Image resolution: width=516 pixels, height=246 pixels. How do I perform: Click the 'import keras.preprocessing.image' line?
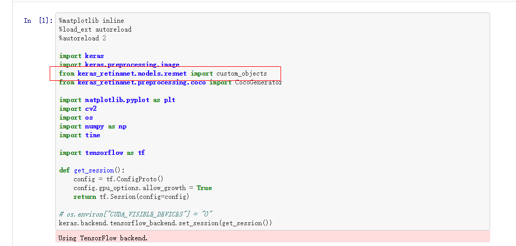pyautogui.click(x=119, y=65)
